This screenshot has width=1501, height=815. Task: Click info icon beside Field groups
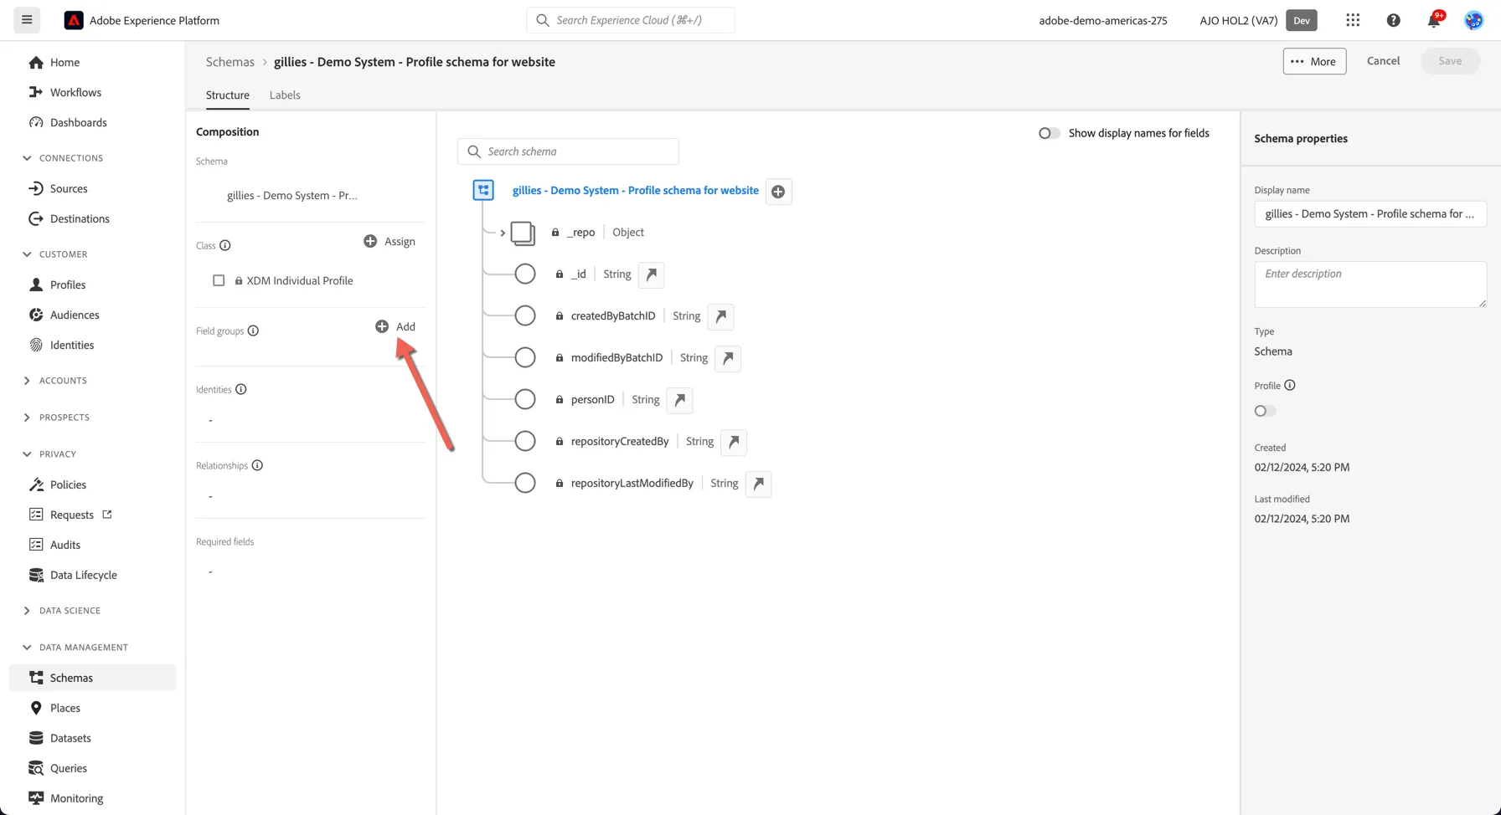[253, 331]
